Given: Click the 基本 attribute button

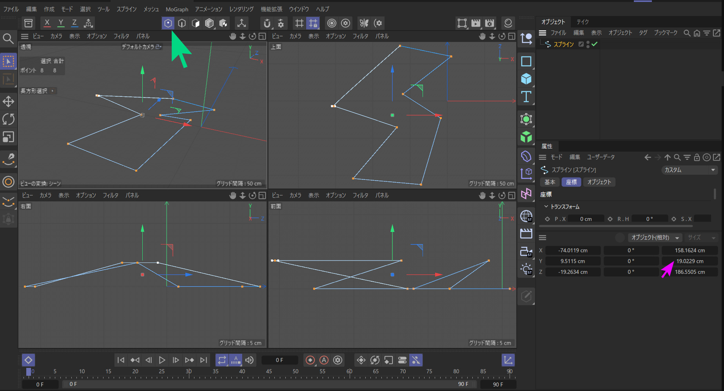Looking at the screenshot, I should 550,182.
